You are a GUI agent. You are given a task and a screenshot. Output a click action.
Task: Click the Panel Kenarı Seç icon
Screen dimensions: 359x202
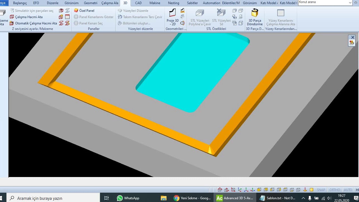tap(76, 23)
